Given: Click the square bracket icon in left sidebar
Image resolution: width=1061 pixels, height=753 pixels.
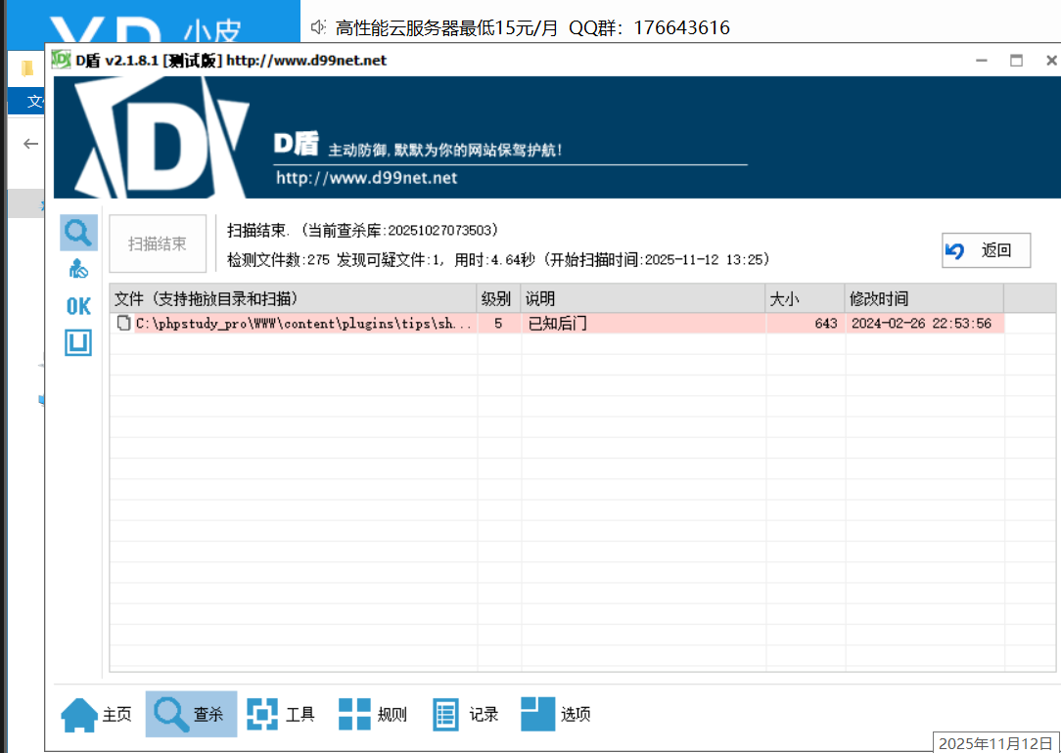Looking at the screenshot, I should click(x=78, y=343).
